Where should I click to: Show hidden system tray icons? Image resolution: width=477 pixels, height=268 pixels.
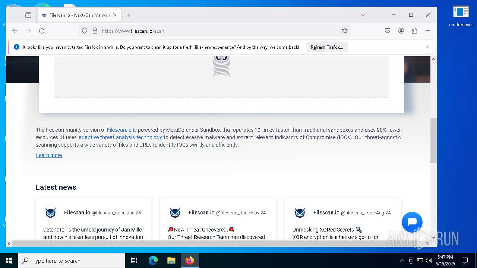[402, 261]
